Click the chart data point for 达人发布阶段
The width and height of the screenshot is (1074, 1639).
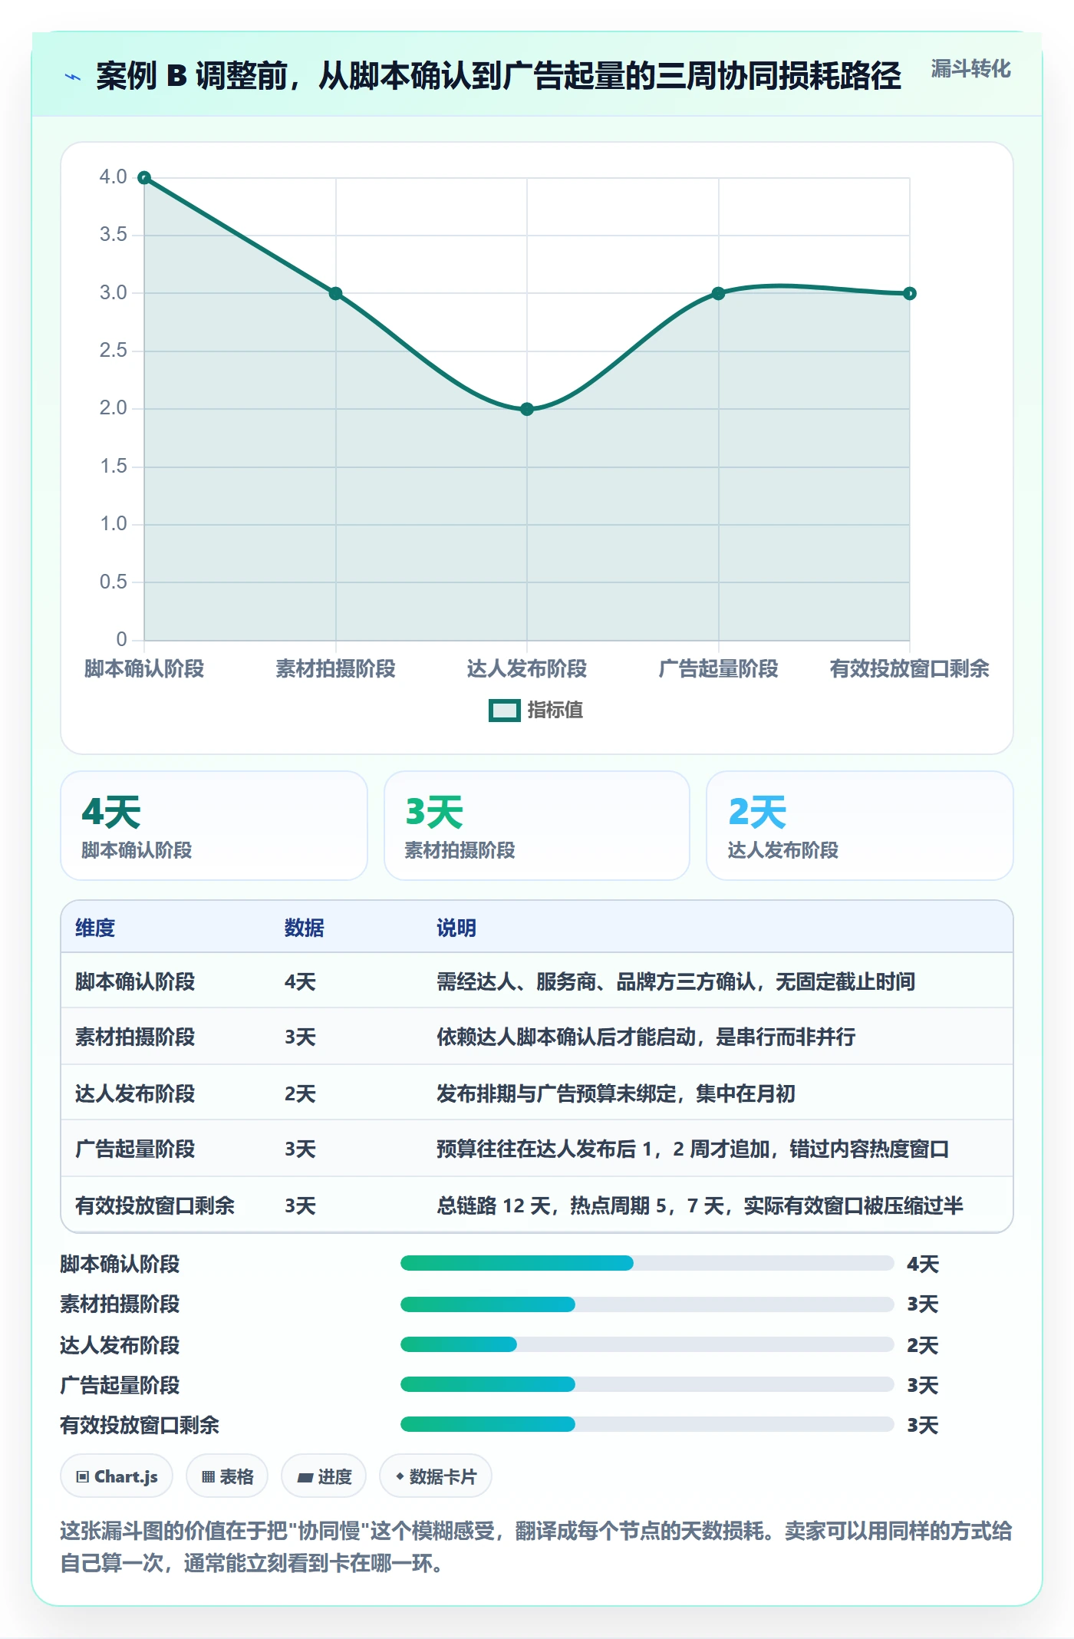(527, 409)
